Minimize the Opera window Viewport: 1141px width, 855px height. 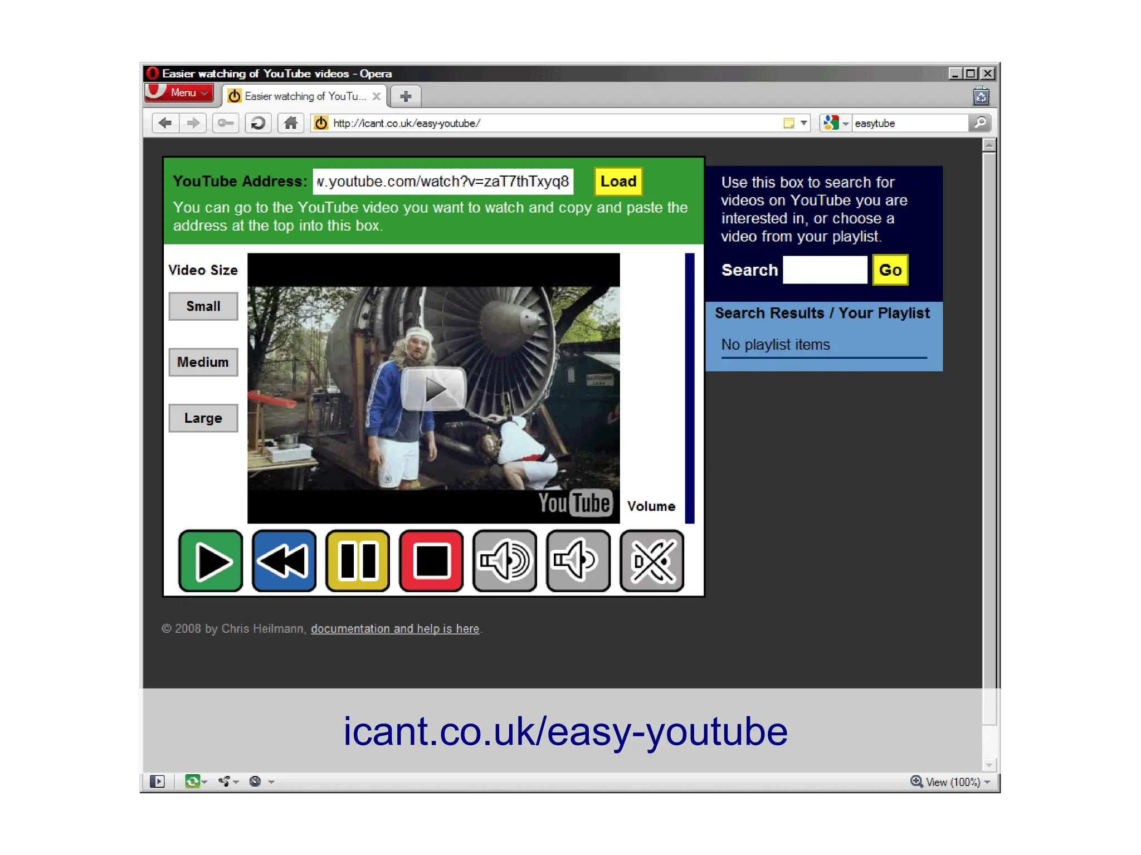pos(955,74)
